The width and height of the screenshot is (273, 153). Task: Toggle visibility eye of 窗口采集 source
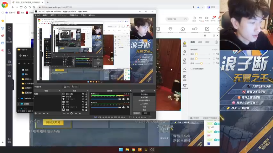pyautogui.click(x=83, y=94)
